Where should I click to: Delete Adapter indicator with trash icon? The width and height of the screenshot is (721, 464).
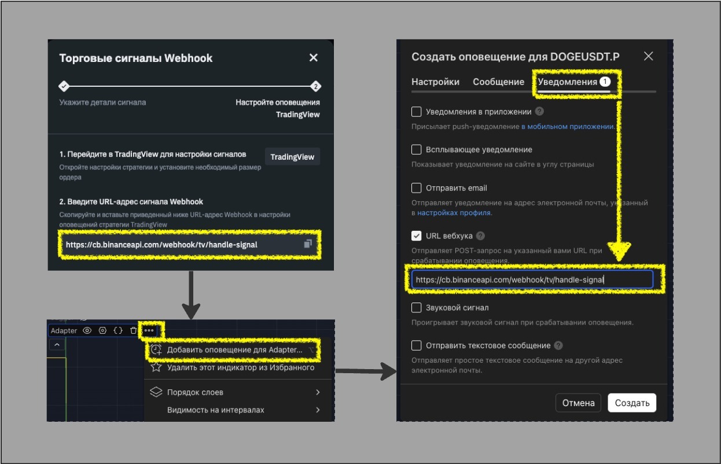pyautogui.click(x=134, y=330)
